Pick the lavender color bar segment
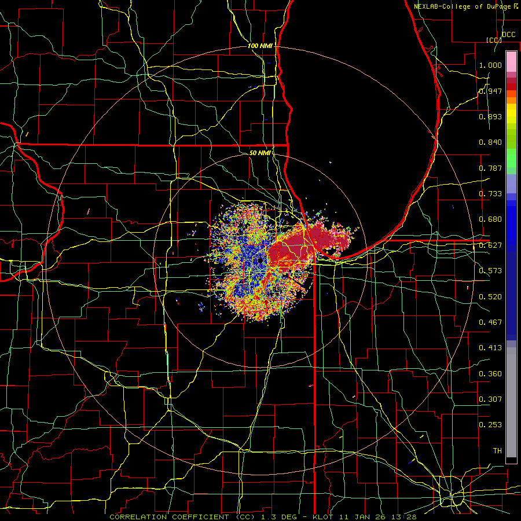Image resolution: width=521 pixels, height=521 pixels. click(511, 184)
